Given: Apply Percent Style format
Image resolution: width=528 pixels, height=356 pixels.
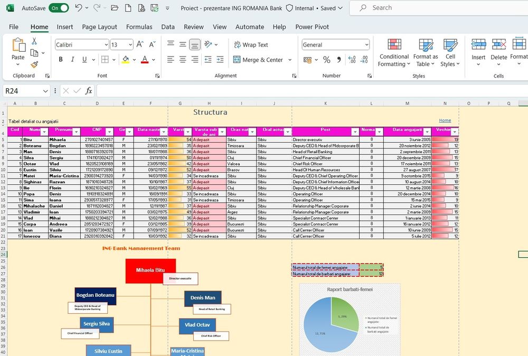Looking at the screenshot, I should point(327,60).
